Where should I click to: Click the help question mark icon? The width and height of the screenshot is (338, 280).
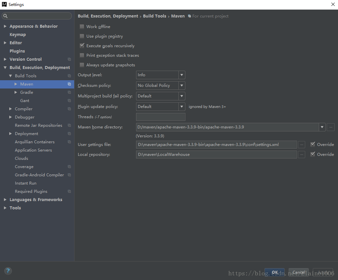(x=8, y=271)
